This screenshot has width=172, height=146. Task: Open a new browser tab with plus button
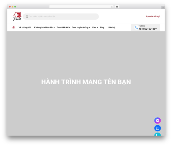pyautogui.click(x=163, y=8)
